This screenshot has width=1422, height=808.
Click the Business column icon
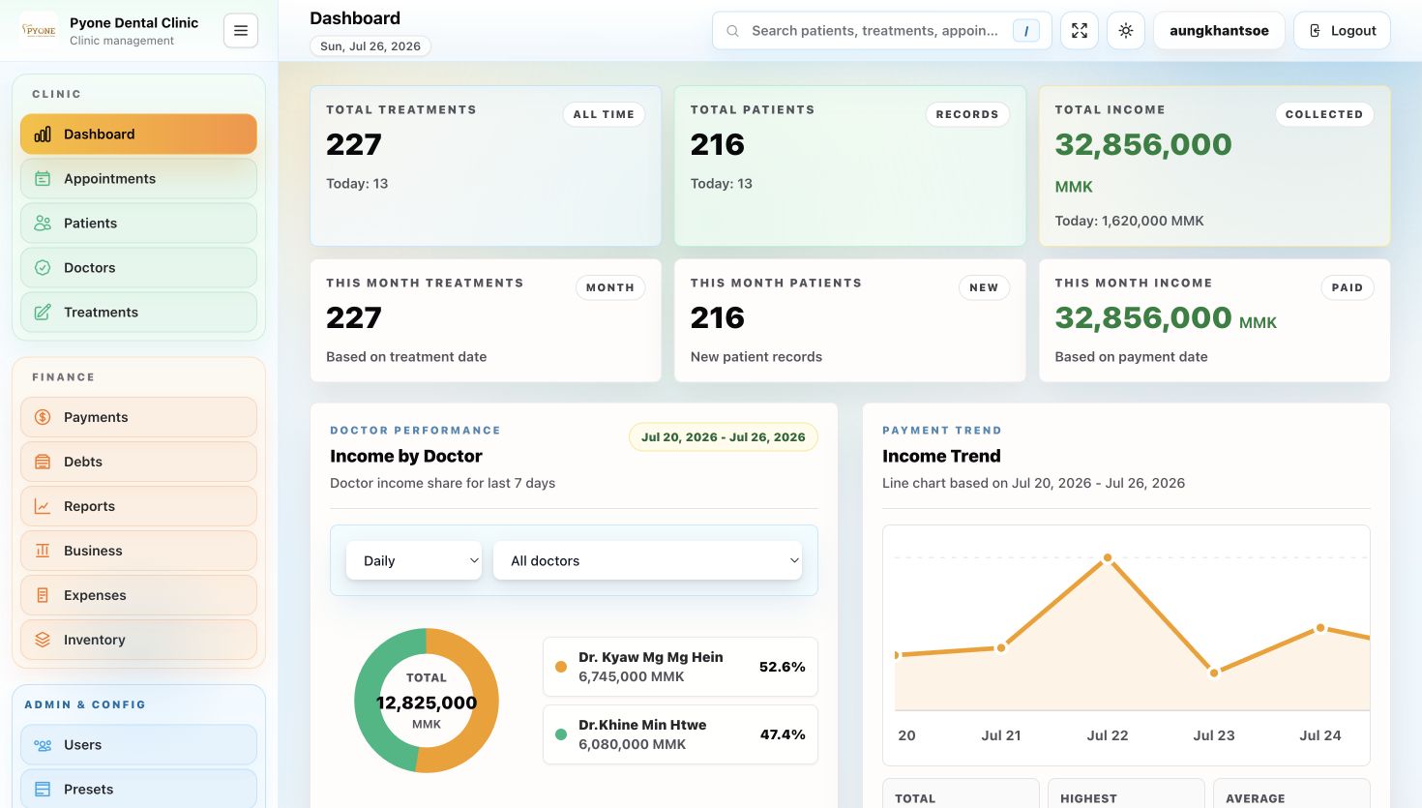[43, 551]
